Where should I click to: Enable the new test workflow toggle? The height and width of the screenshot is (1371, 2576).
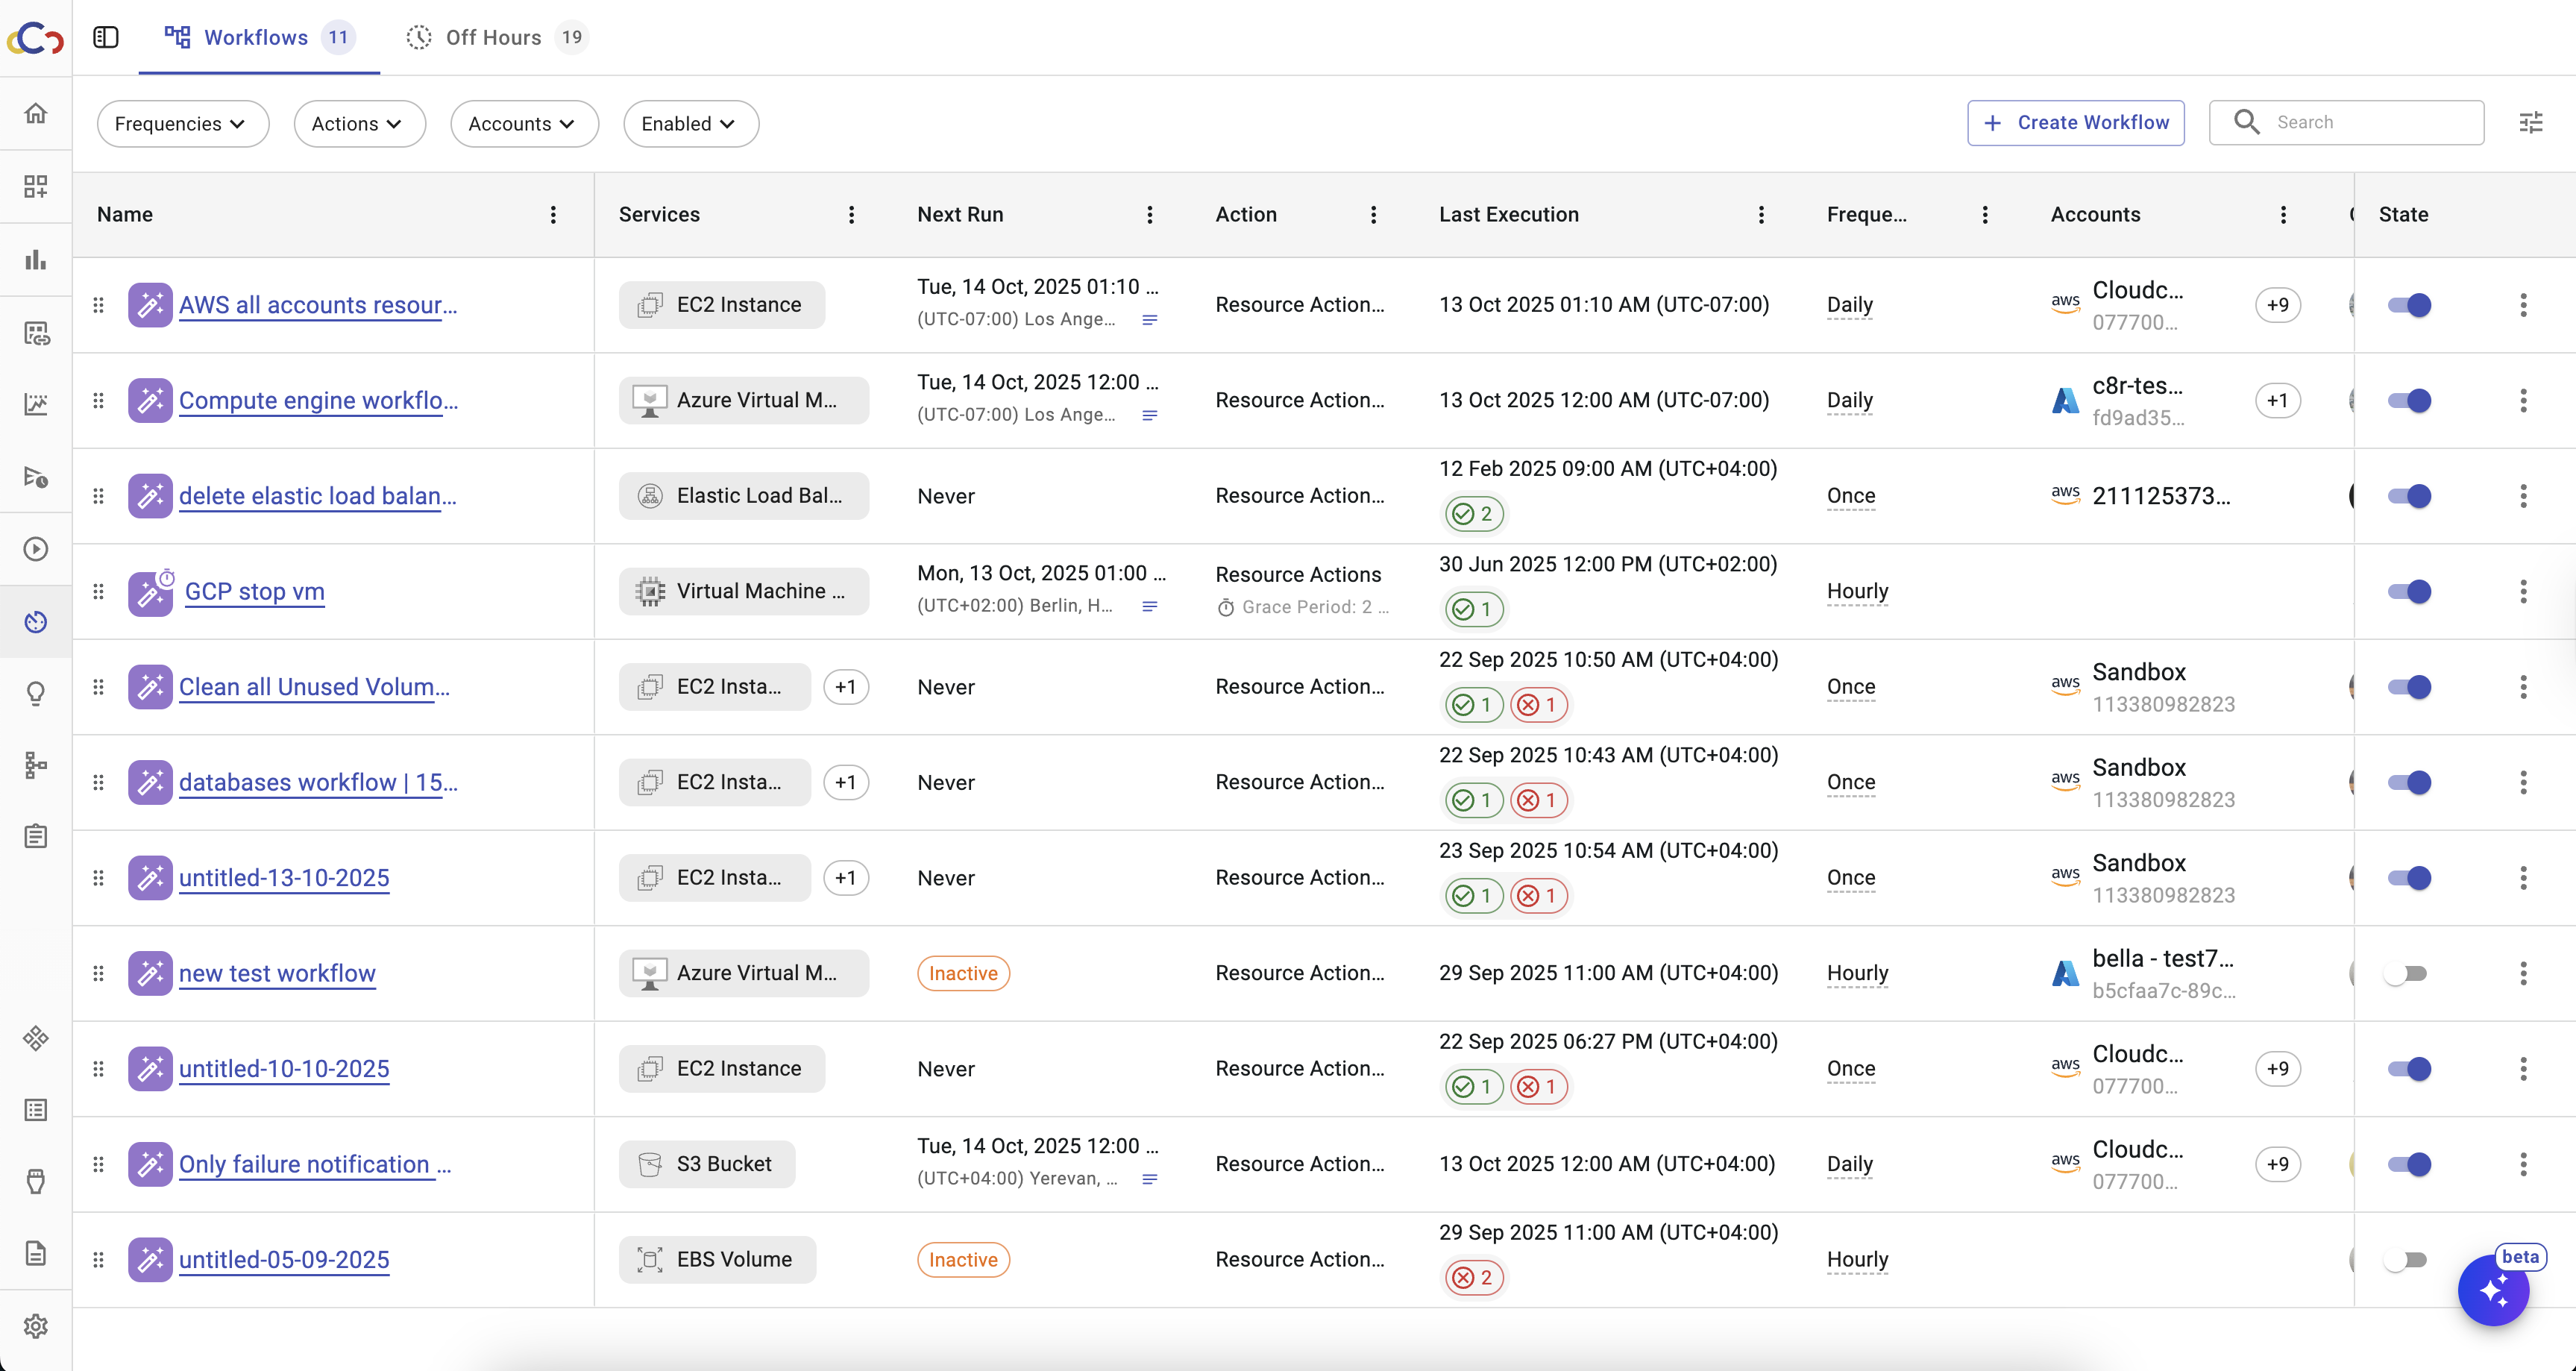2406,973
